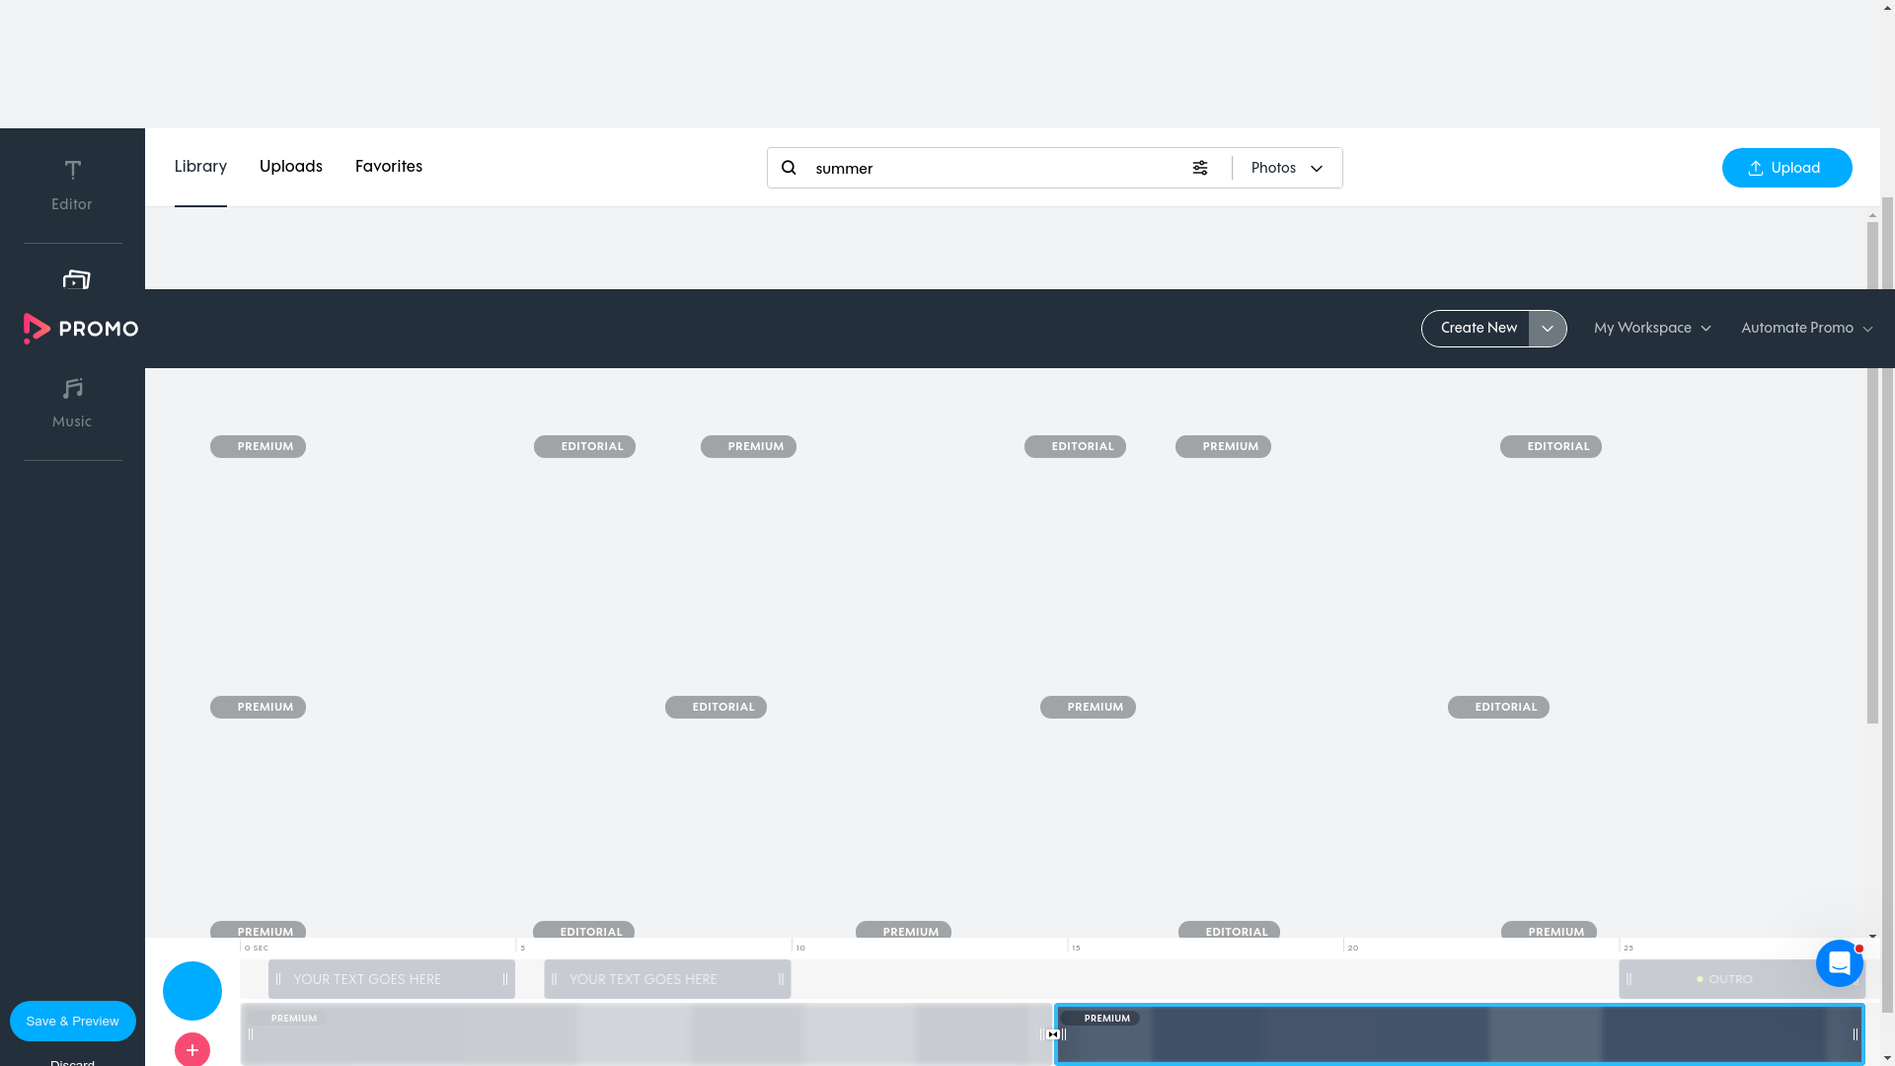Open the search filter options icon
Screen dimensions: 1895x1066
1200,168
